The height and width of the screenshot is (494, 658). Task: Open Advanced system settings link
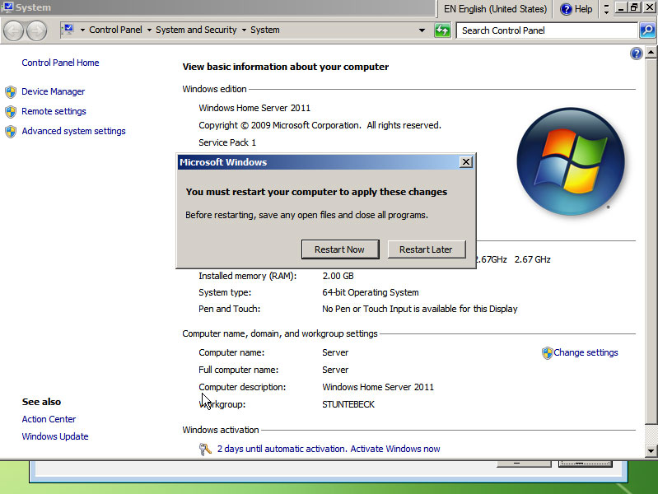pyautogui.click(x=73, y=131)
